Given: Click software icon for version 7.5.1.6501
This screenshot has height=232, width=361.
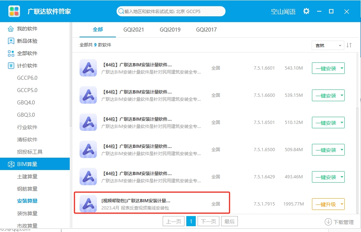Looking at the screenshot, I should [88, 122].
